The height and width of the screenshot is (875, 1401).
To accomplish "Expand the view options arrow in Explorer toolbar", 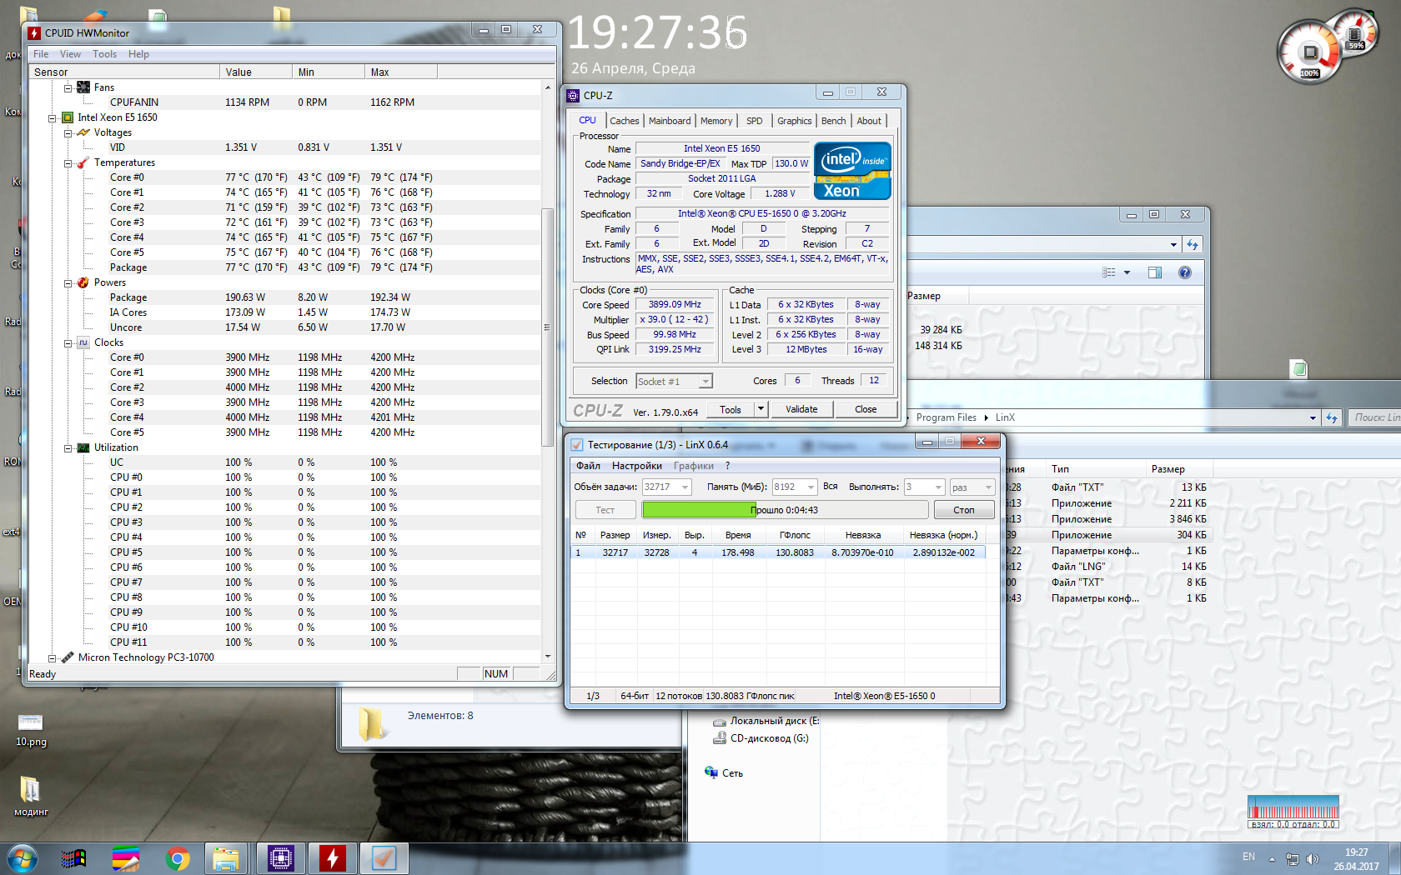I will [x=1127, y=272].
